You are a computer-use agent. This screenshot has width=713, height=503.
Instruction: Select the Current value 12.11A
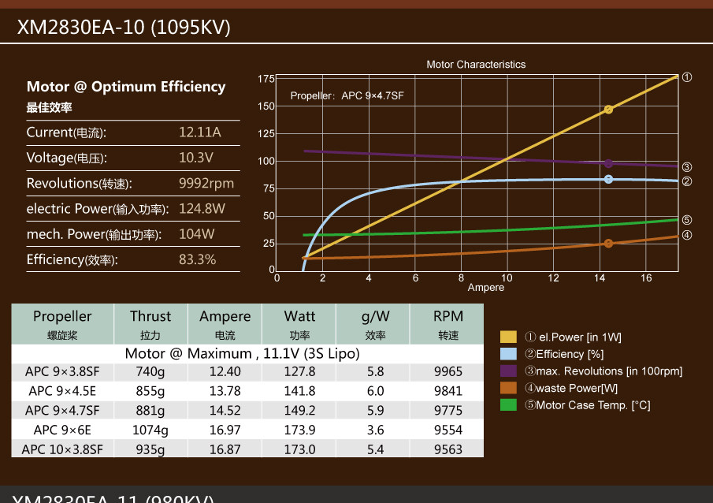(199, 132)
